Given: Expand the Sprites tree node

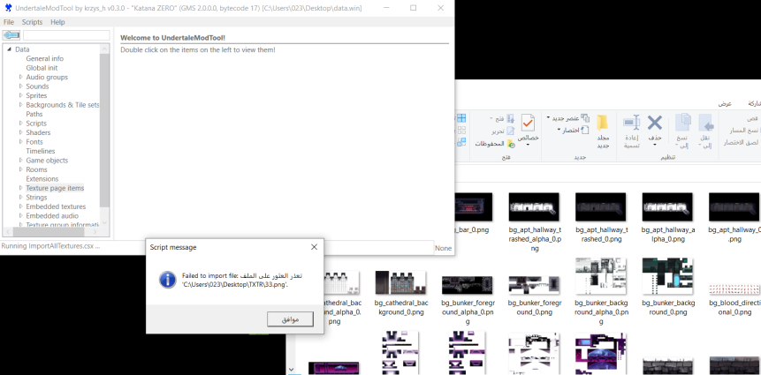Looking at the screenshot, I should point(21,95).
